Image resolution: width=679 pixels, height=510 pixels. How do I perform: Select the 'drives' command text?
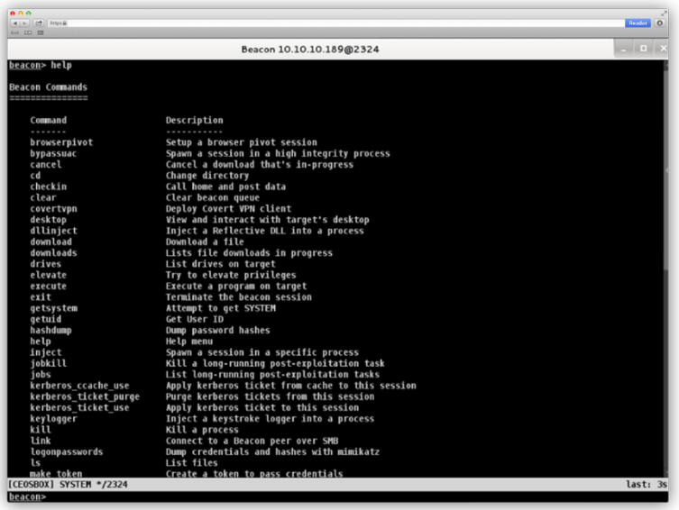click(46, 264)
